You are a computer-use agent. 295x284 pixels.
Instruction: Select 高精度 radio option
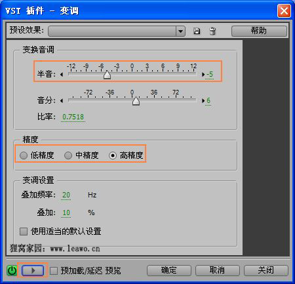(x=113, y=155)
